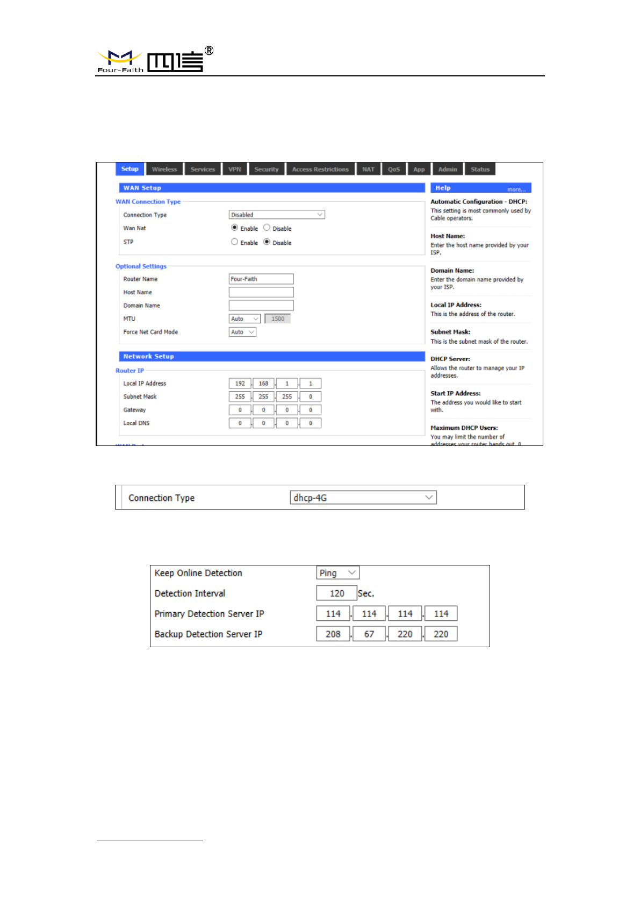The height and width of the screenshot is (906, 640).
Task: Click the Network Setup section header
Action: [272, 356]
